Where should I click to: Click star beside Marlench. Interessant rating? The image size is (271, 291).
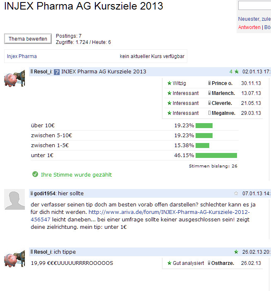169,93
